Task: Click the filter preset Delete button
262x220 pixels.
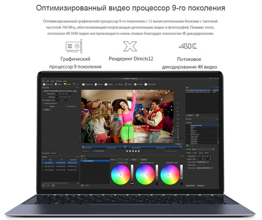Action: [x=144, y=159]
